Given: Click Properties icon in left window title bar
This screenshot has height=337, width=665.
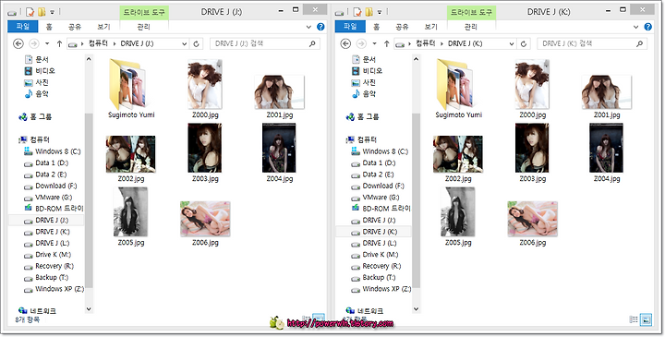Looking at the screenshot, I should click(x=30, y=12).
